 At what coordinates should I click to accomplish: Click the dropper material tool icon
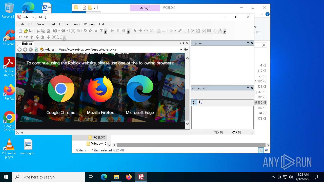(x=180, y=31)
